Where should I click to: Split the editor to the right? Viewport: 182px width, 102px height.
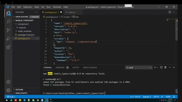point(170,12)
